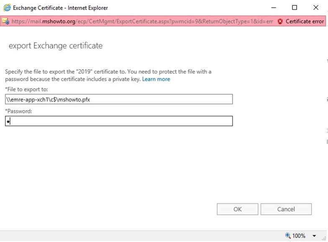Click the zoom magnifier icon in status bar
Screen dimensions: 328x242
(288, 235)
